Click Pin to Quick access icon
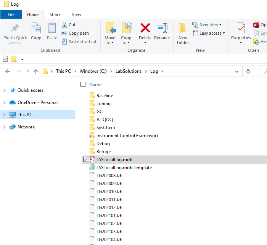 tap(15, 28)
